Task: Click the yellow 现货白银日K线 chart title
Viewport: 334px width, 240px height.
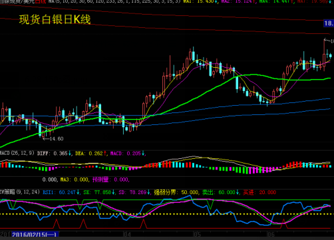Action: [x=55, y=19]
